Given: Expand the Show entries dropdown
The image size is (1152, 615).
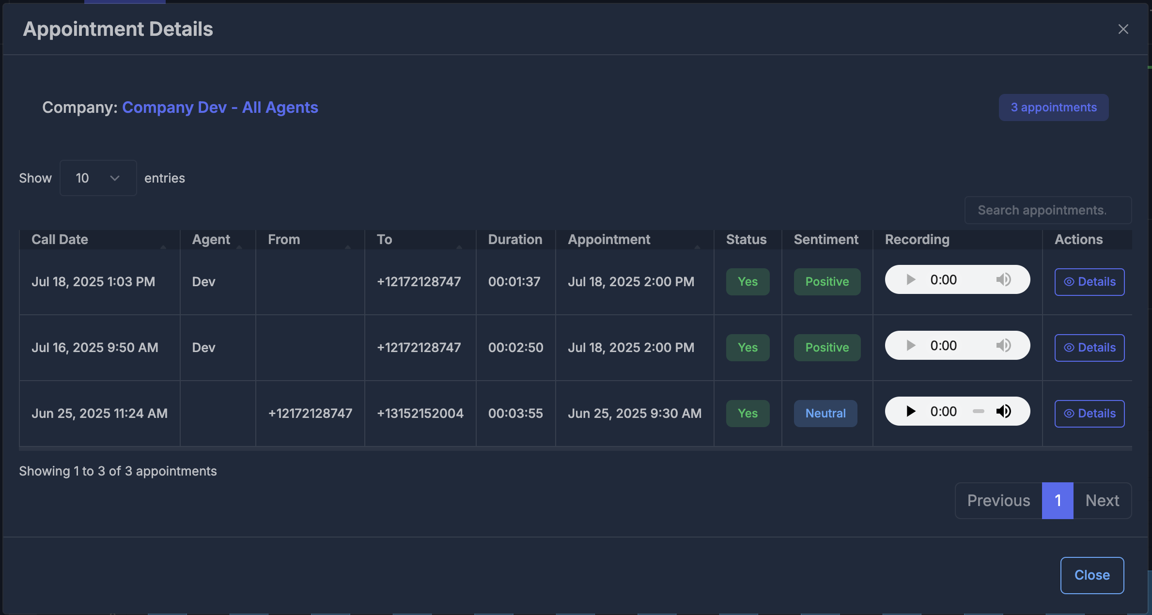Looking at the screenshot, I should tap(98, 178).
